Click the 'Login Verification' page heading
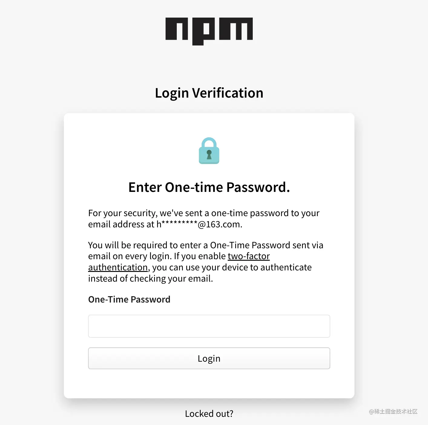 [209, 93]
